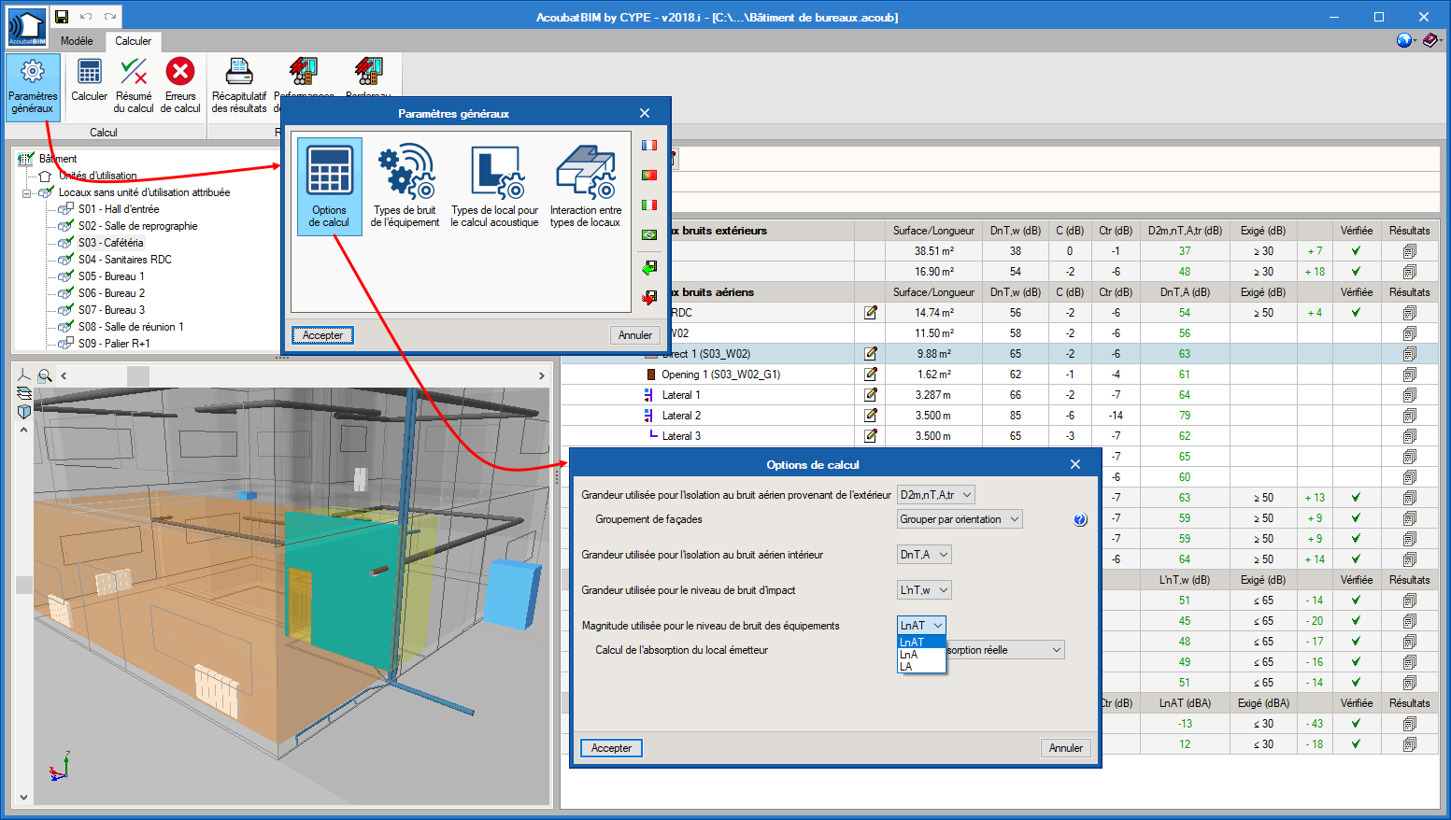This screenshot has width=1451, height=820.
Task: Open the layers icon in 3D viewer
Action: [24, 393]
